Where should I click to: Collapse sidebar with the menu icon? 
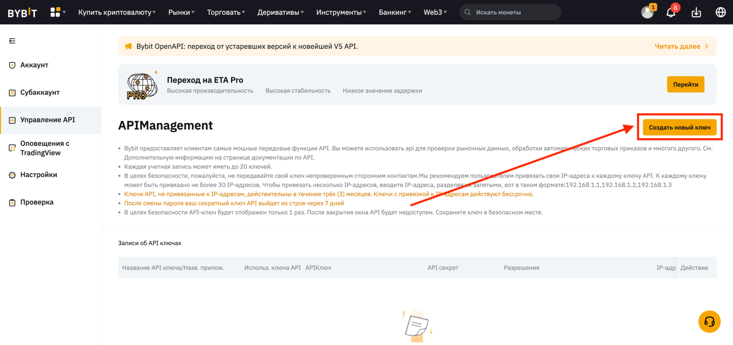pos(12,41)
